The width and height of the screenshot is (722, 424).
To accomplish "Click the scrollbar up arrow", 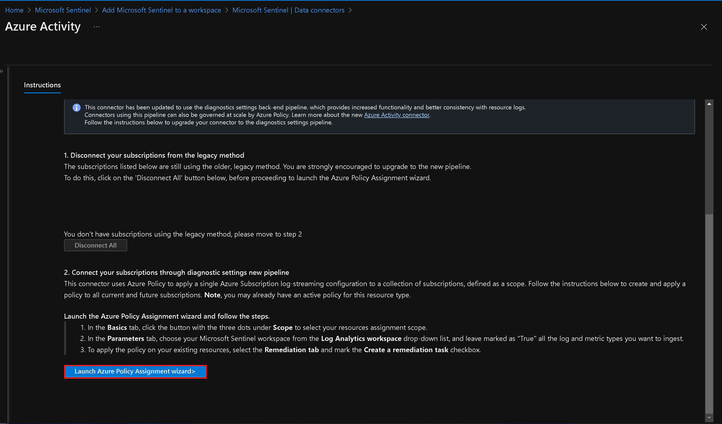I will tap(709, 104).
